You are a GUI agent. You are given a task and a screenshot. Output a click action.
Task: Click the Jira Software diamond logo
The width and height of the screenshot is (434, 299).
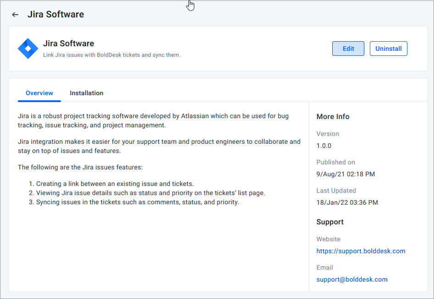pyautogui.click(x=28, y=49)
